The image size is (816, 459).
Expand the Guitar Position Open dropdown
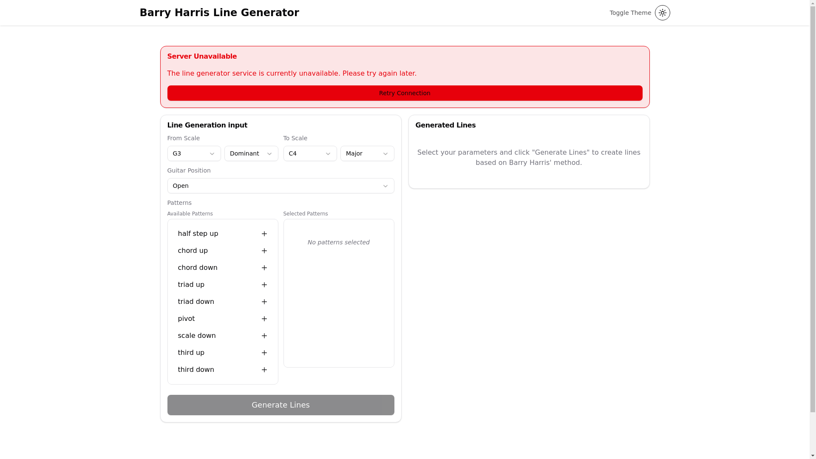click(280, 186)
